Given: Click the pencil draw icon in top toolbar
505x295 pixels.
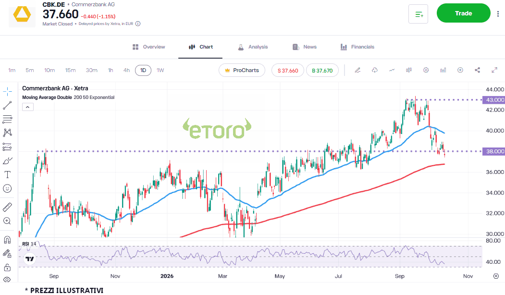Looking at the screenshot, I should [x=357, y=70].
